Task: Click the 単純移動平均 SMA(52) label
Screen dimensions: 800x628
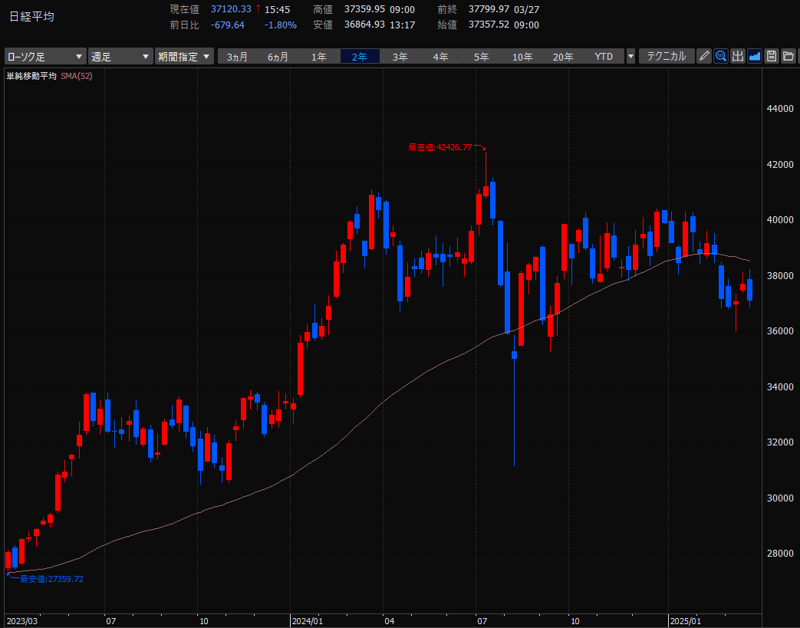Action: pos(50,76)
